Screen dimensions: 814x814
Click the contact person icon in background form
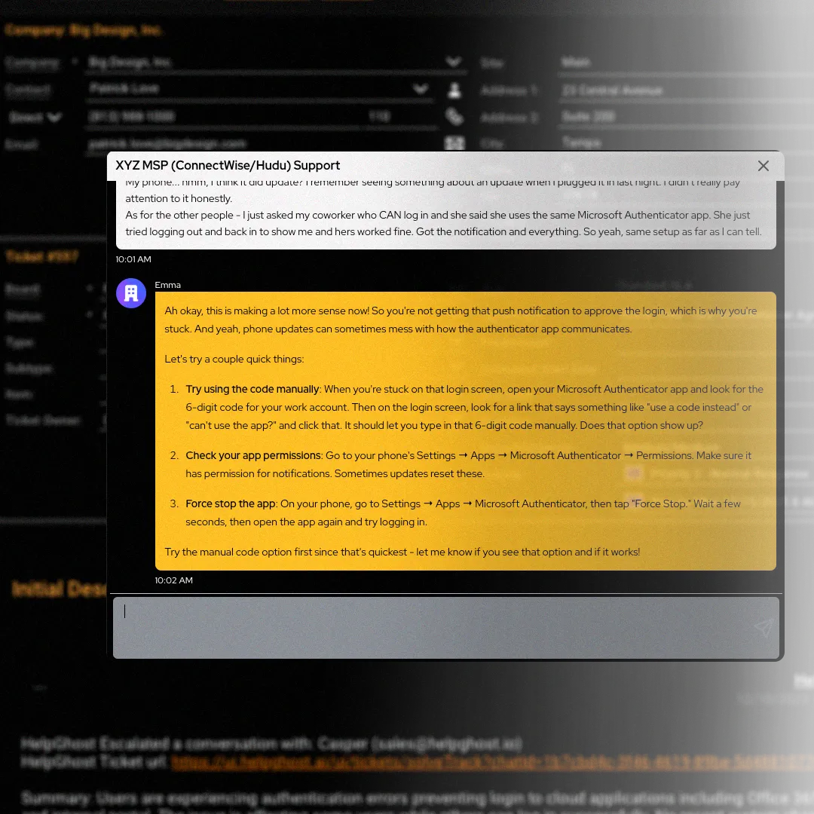tap(454, 90)
